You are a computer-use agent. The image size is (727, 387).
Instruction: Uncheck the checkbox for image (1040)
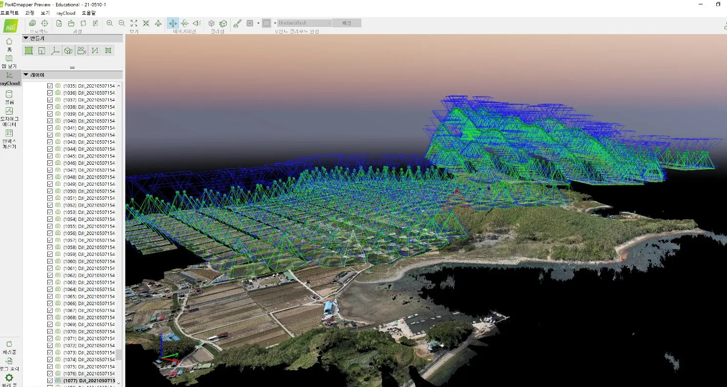click(50, 121)
